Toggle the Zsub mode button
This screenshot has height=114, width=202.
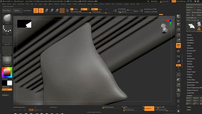[x=100, y=9]
